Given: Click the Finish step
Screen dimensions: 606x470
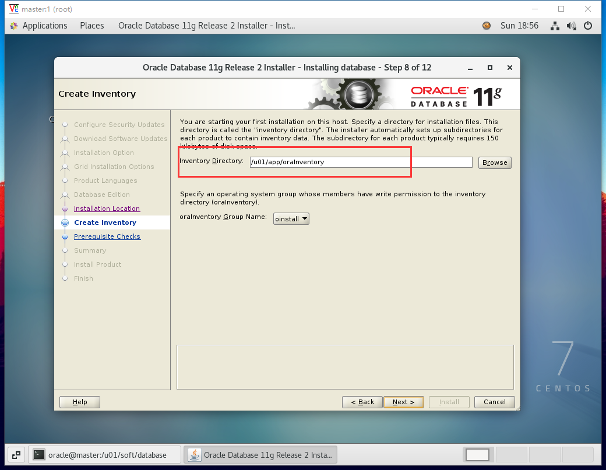Looking at the screenshot, I should 83,278.
